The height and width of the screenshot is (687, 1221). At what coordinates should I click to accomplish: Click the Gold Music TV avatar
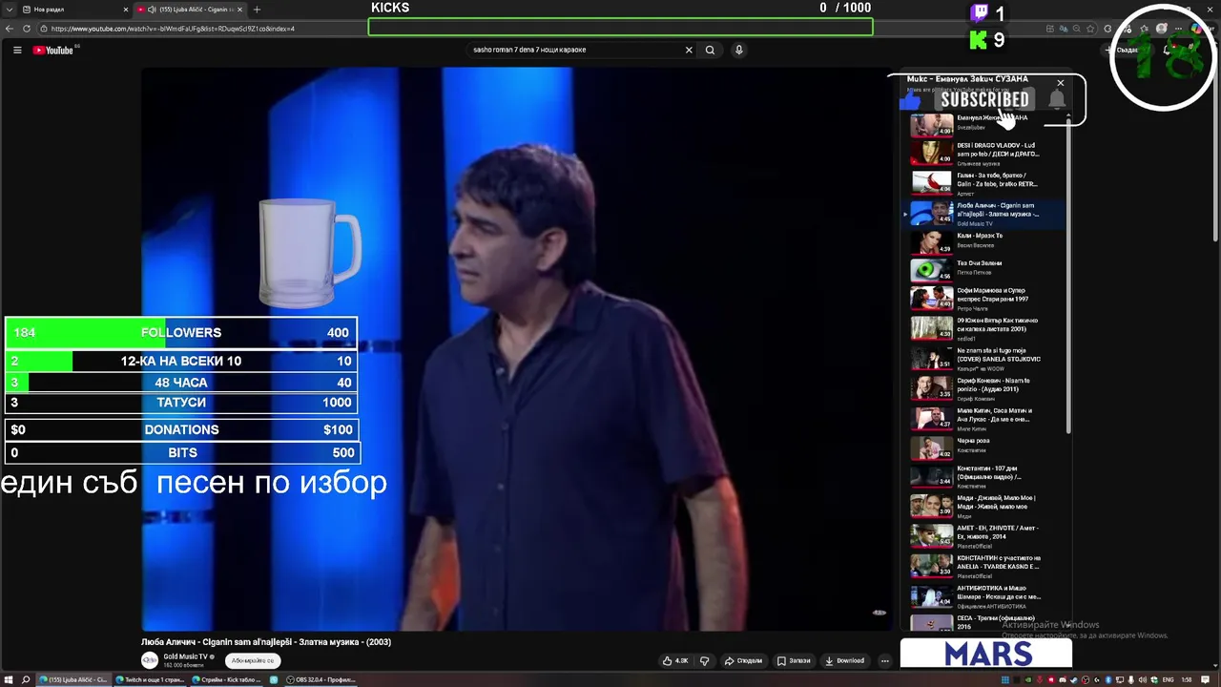(150, 660)
